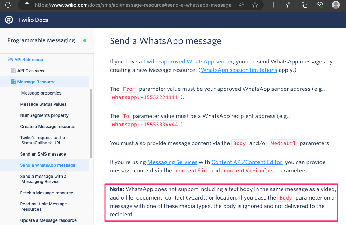Follow the Twilio-approved WhatsApp sender link
The width and height of the screenshot is (346, 225).
click(x=188, y=62)
